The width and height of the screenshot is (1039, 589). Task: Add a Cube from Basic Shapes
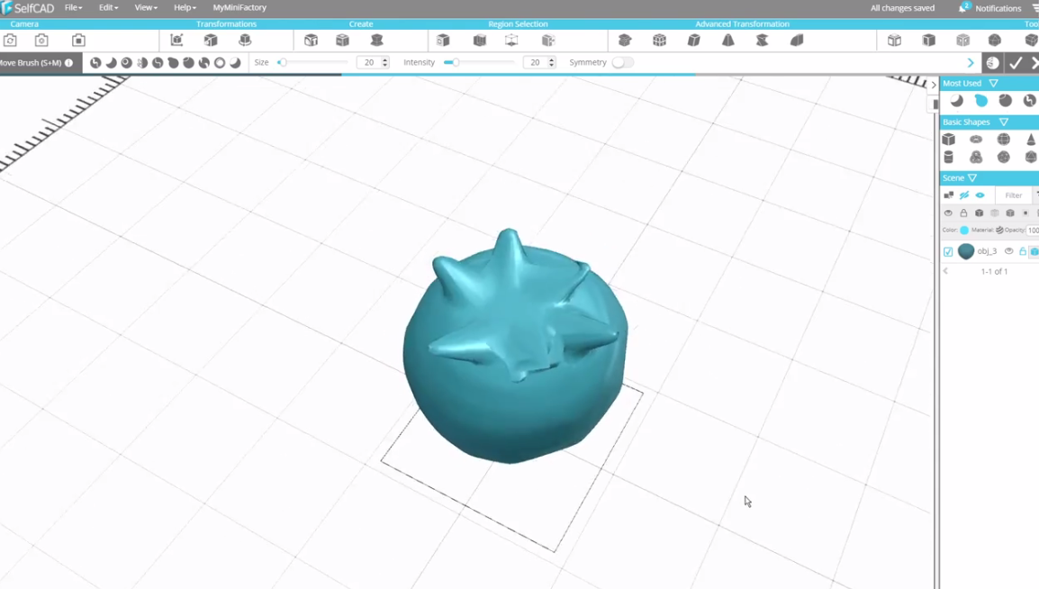coord(949,139)
